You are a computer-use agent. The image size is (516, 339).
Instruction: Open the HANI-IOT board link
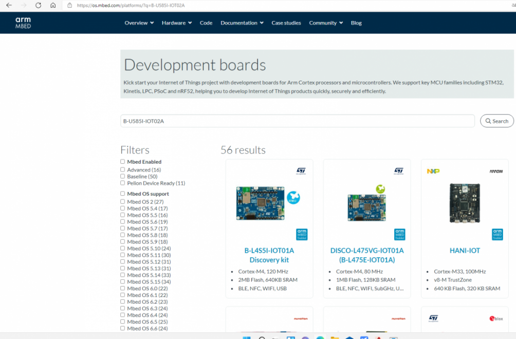[465, 251]
